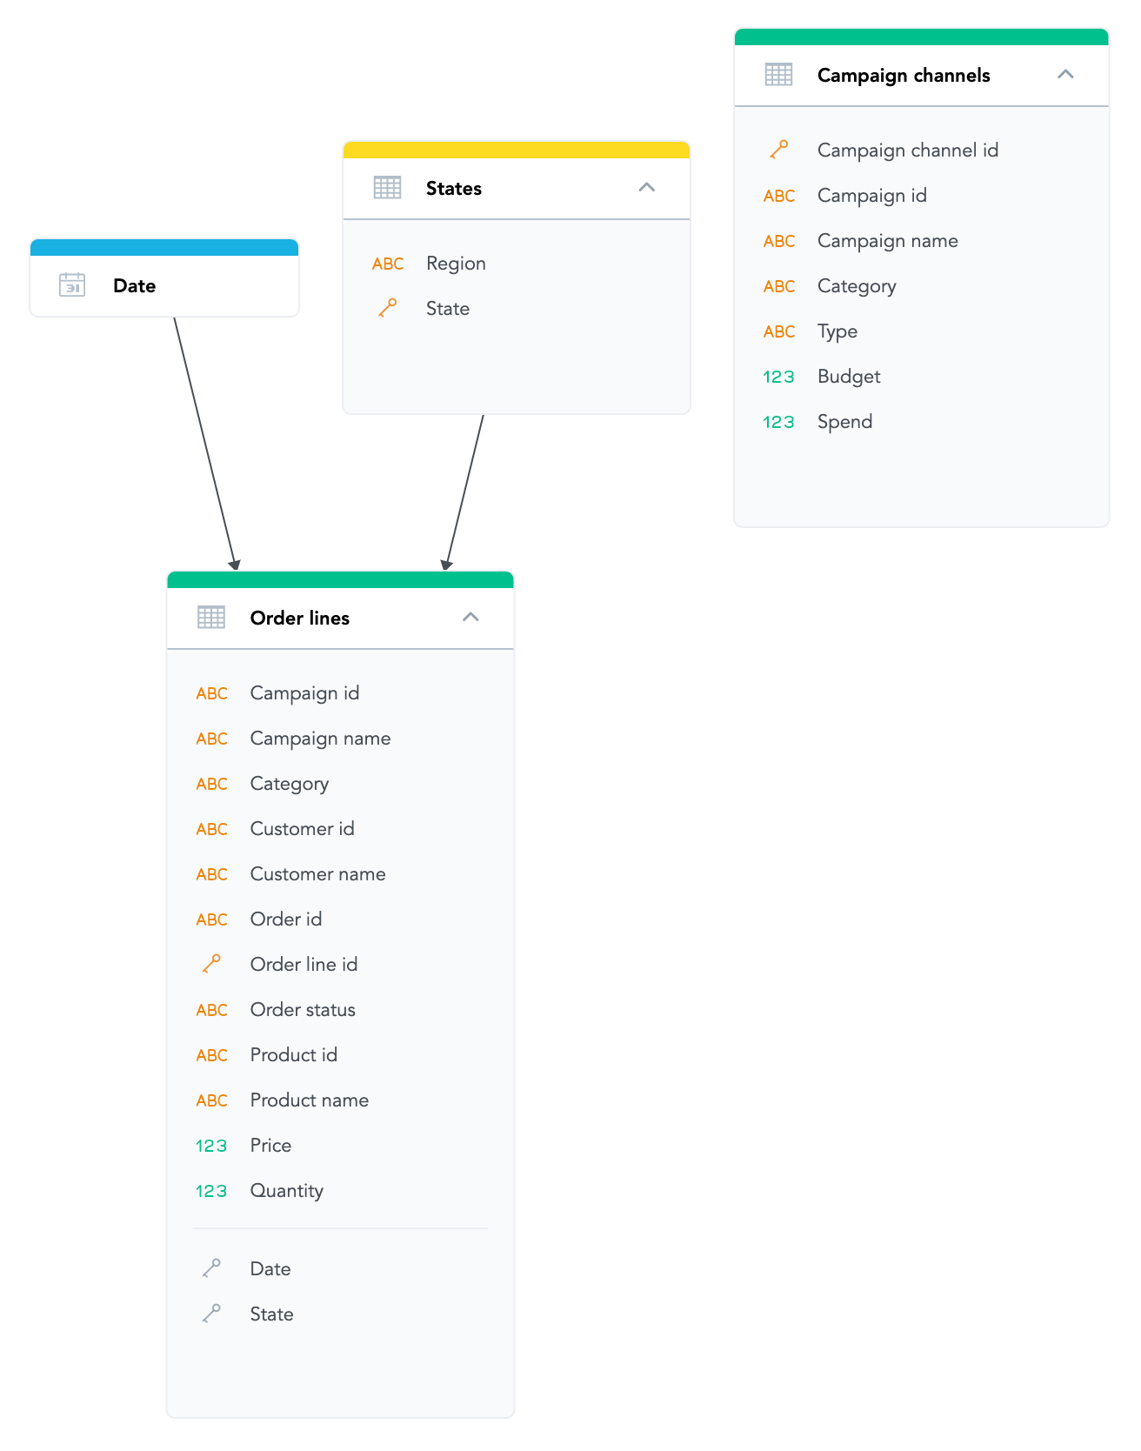1141x1451 pixels.
Task: Click the Order lines table icon
Action: point(210,618)
